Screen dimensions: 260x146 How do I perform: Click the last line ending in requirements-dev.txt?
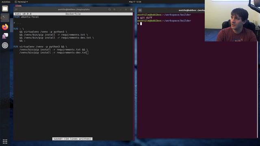click(53, 52)
